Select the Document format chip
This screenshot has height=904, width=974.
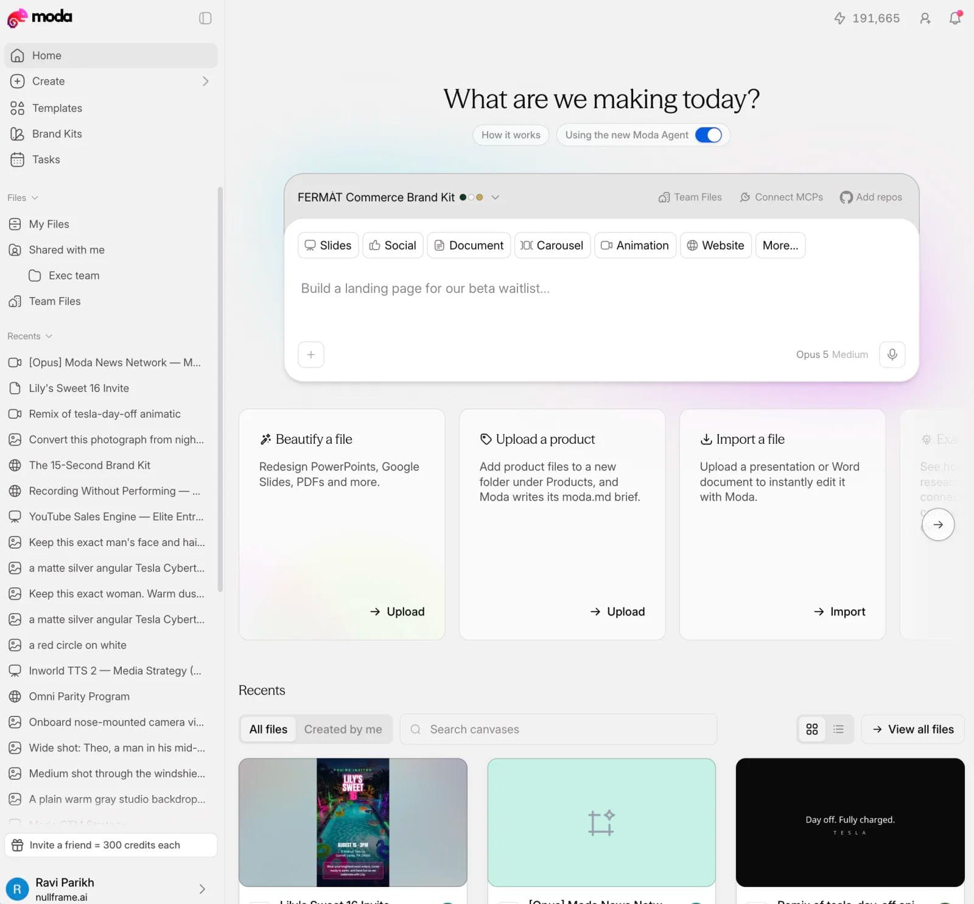pyautogui.click(x=469, y=245)
